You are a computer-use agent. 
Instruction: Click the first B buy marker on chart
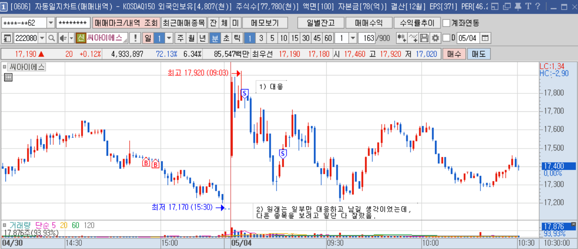(x=146, y=162)
